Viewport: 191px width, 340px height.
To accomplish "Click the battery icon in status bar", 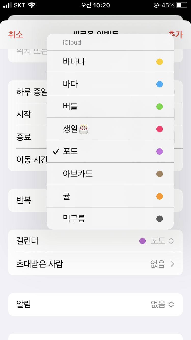I will tap(182, 5).
